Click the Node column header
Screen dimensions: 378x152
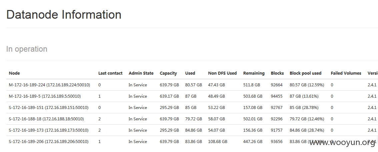tap(14, 73)
